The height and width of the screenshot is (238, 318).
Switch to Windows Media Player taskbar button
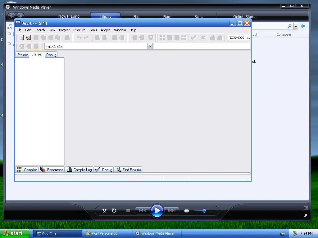click(157, 233)
